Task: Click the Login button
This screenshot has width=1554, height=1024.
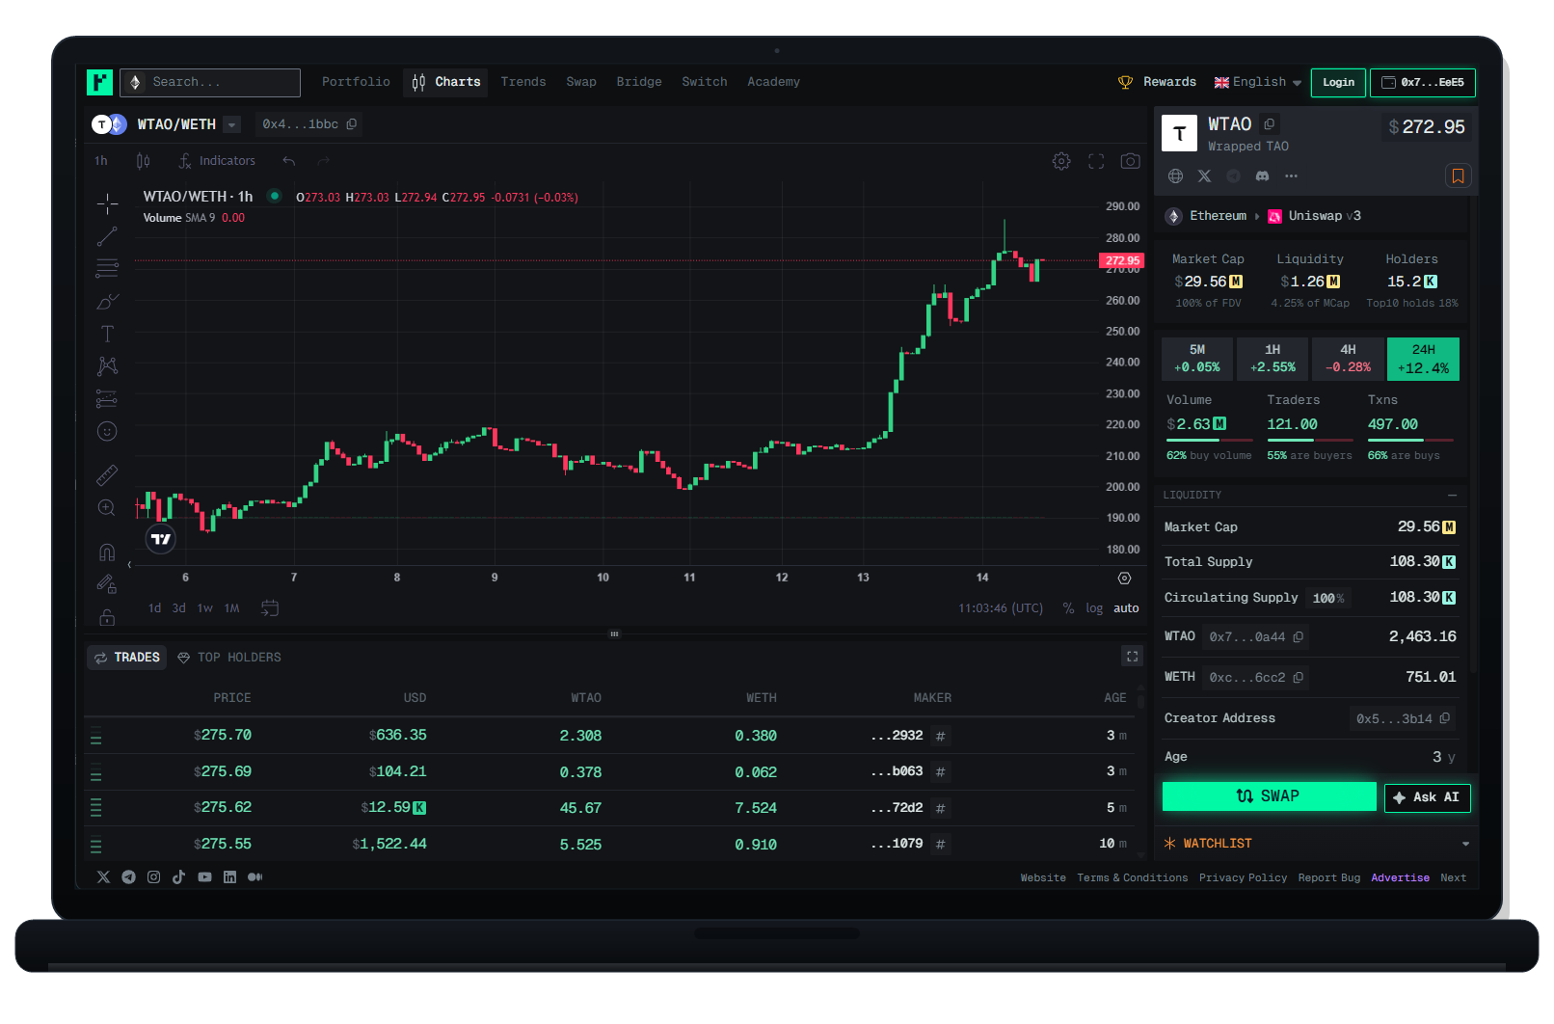Action: (x=1338, y=83)
